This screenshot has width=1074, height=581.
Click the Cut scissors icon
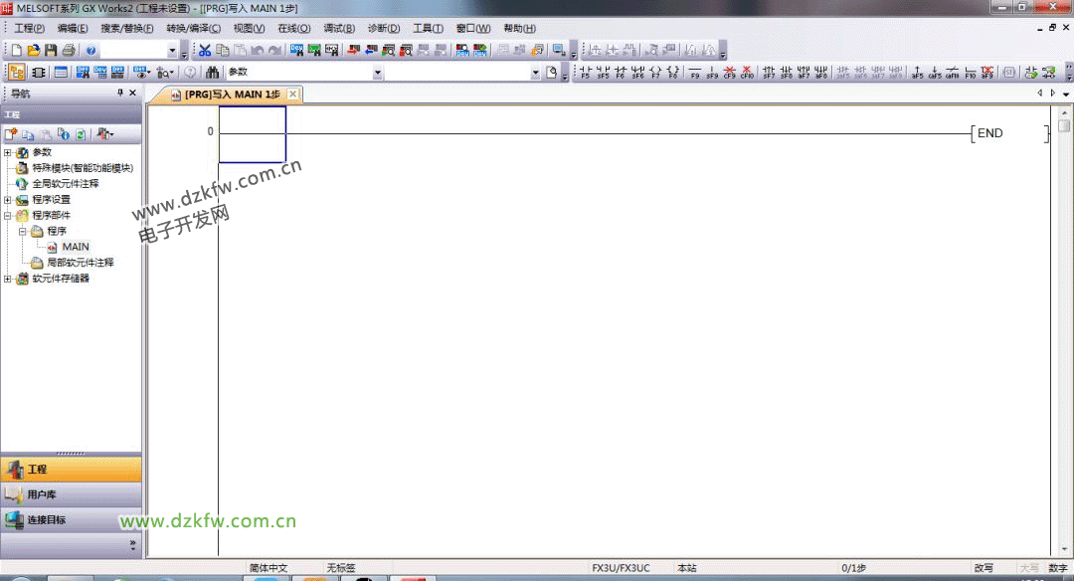(205, 50)
